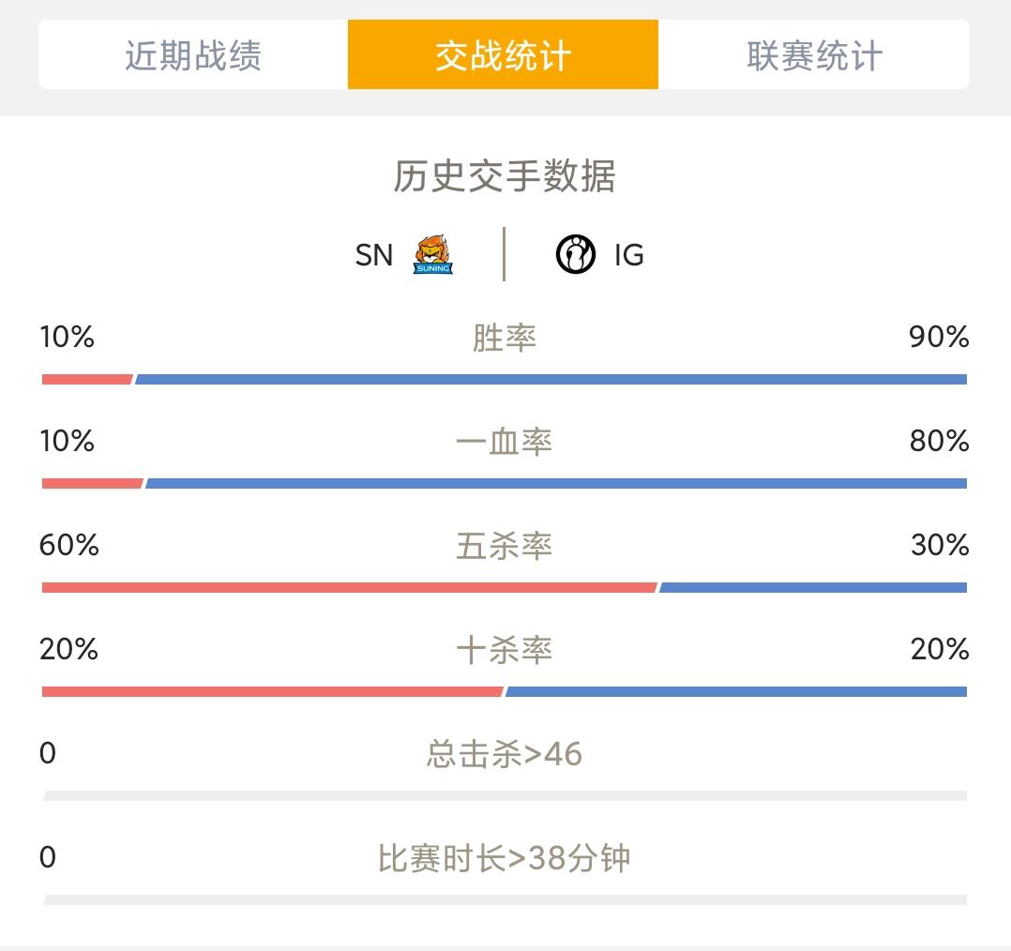The height and width of the screenshot is (951, 1011).
Task: Click the 90% win rate value
Action: pyautogui.click(x=939, y=337)
